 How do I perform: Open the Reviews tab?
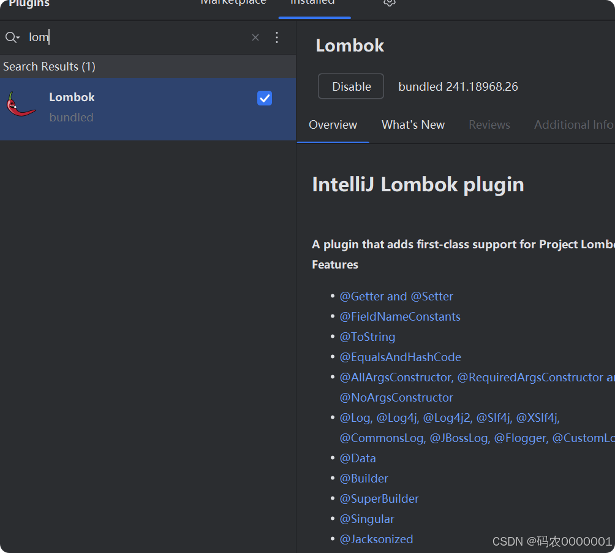(489, 125)
